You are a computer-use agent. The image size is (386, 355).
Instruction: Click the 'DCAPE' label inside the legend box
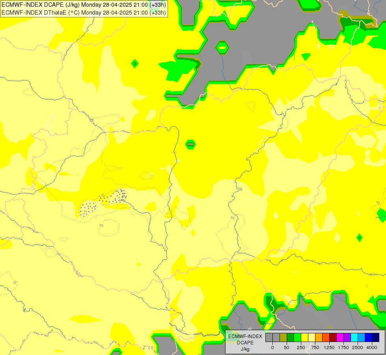(245, 343)
